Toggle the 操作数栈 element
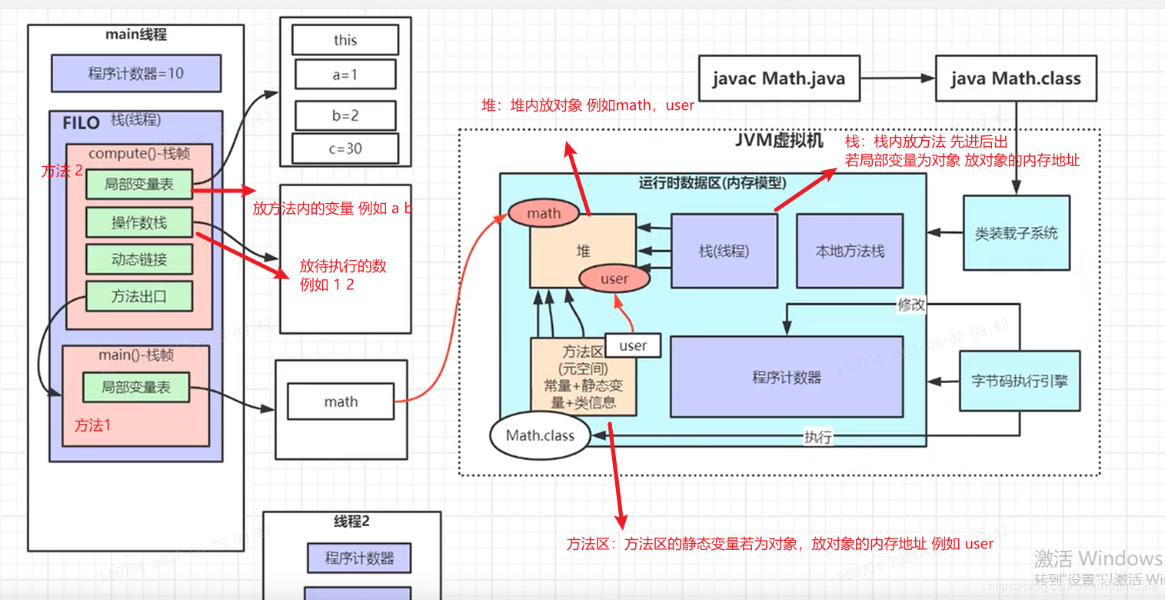 tap(138, 222)
